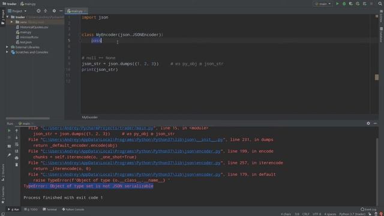Open encoder.py link at line 199

click(131, 151)
